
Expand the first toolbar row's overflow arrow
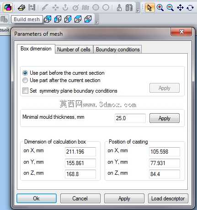pyautogui.click(x=138, y=10)
